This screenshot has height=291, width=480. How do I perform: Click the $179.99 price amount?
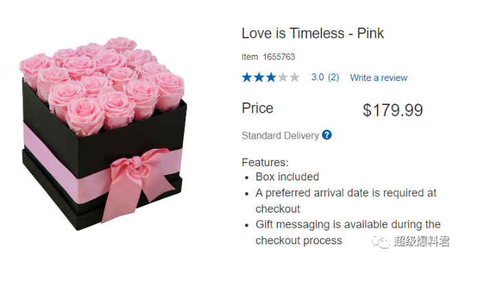point(393,110)
